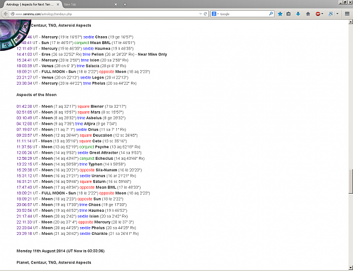Open the Google search engine selector
The width and height of the screenshot is (353, 271).
(x=215, y=14)
